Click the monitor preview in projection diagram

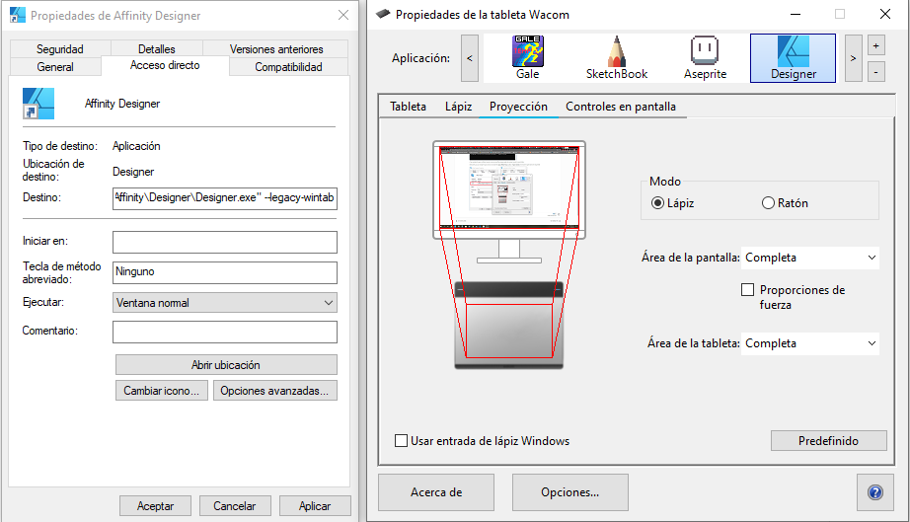(x=509, y=188)
